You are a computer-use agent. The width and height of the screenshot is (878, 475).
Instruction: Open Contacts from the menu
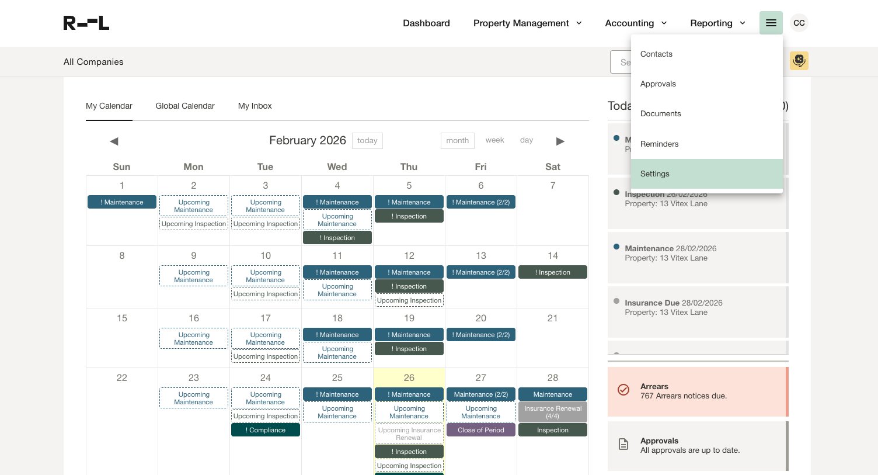click(656, 54)
